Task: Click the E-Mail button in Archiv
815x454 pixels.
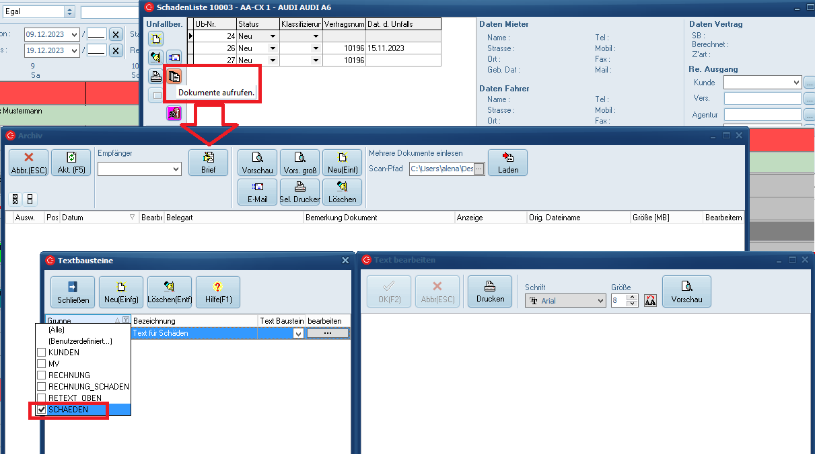Action: [x=257, y=192]
